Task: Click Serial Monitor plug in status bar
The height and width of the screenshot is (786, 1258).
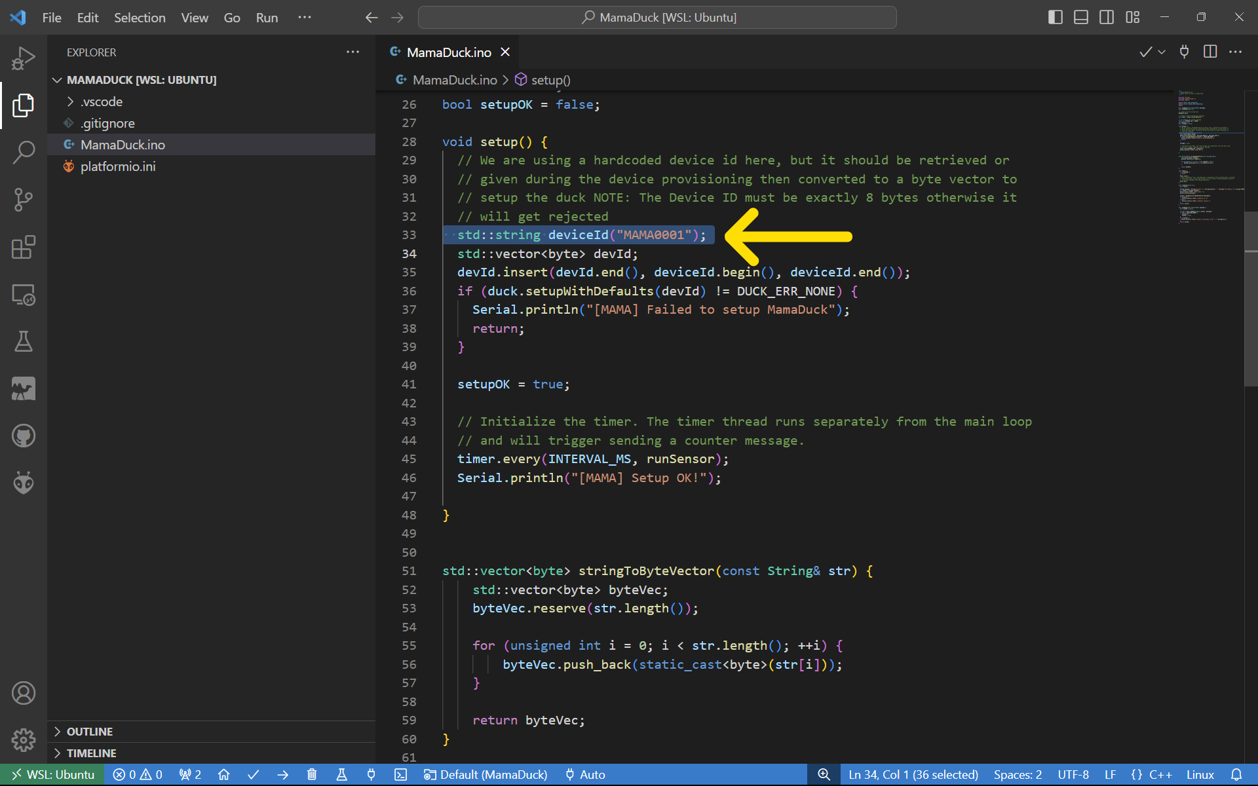Action: point(371,775)
